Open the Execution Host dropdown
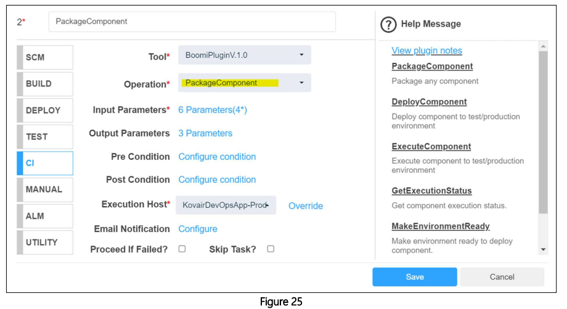 coord(226,205)
